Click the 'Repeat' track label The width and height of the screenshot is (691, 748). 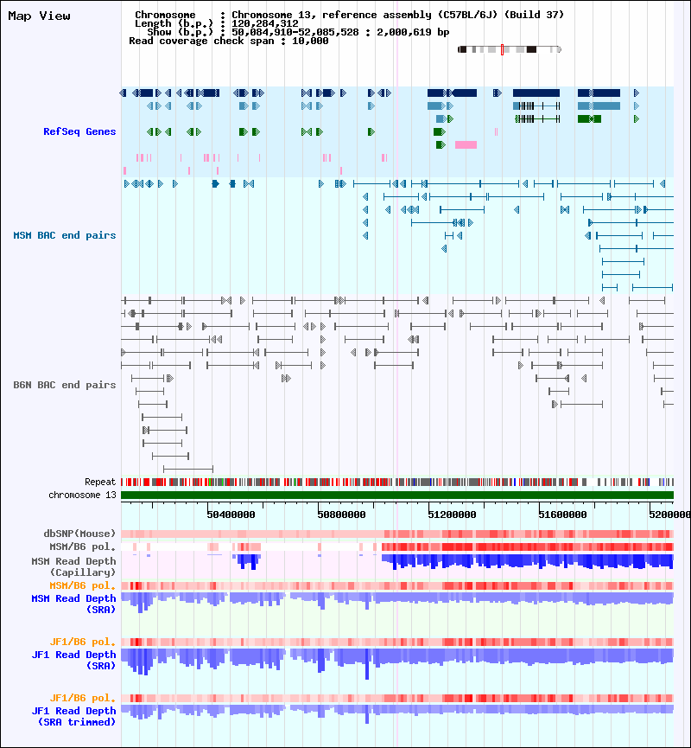(x=100, y=482)
